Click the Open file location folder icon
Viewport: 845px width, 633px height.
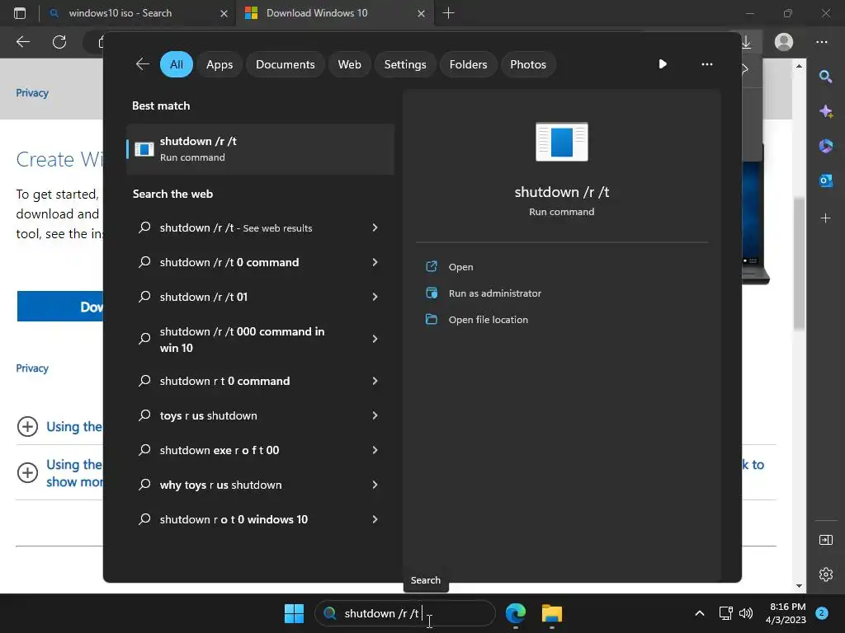(x=432, y=319)
